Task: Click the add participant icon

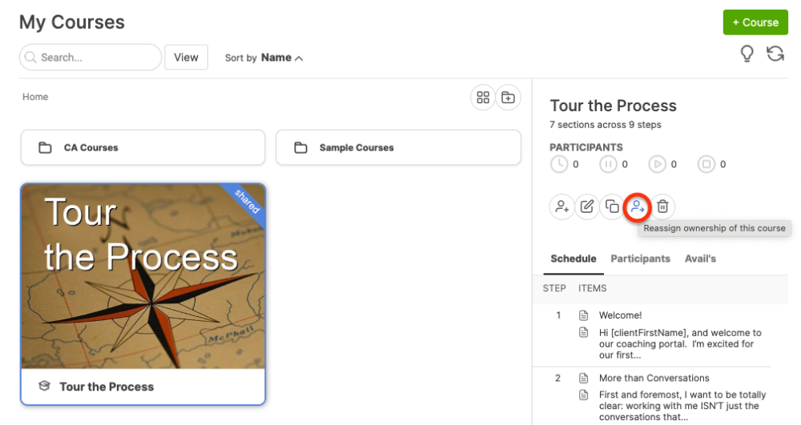Action: (x=562, y=206)
